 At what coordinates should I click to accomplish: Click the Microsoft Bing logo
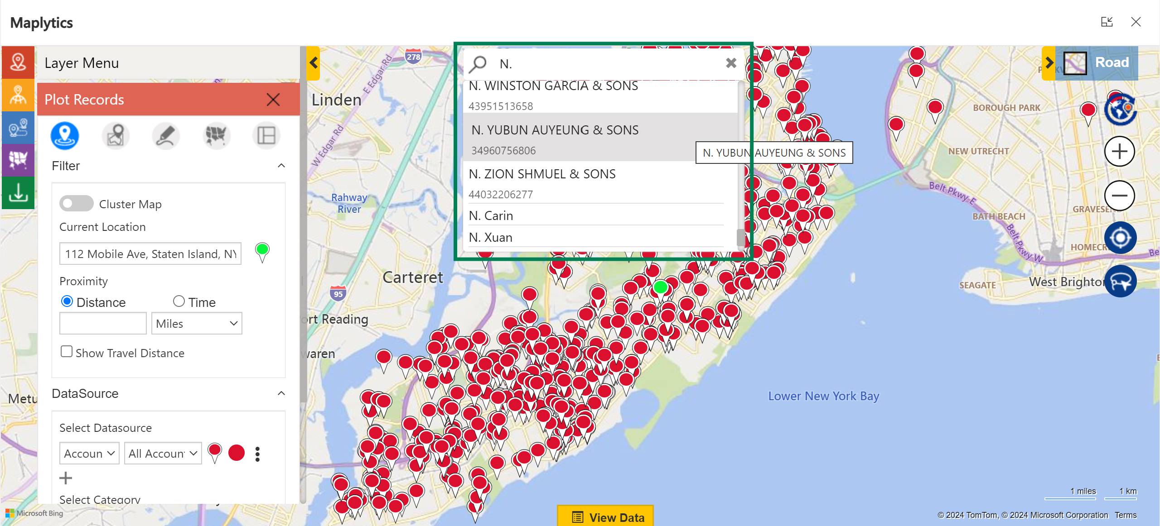[x=34, y=513]
